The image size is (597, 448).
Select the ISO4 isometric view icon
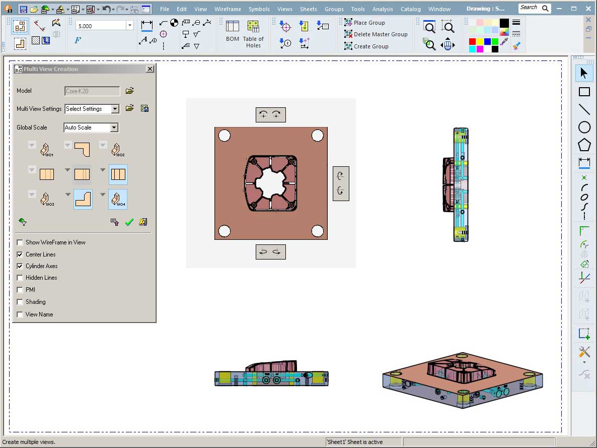tap(118, 199)
